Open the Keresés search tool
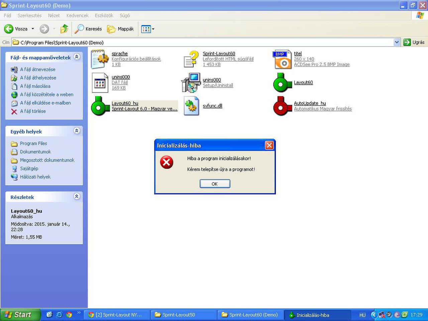This screenshot has width=428, height=321. coord(88,29)
